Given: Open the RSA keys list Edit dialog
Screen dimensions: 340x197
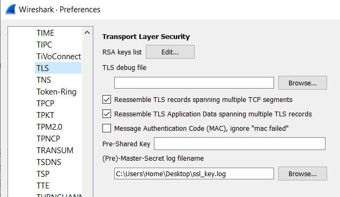Looking at the screenshot, I should click(x=170, y=52).
